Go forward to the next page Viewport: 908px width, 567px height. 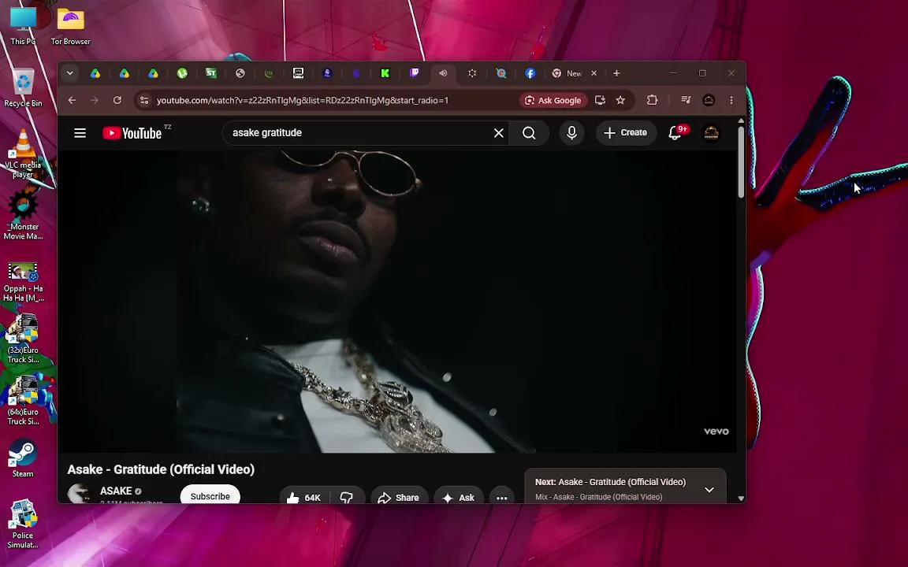[95, 100]
